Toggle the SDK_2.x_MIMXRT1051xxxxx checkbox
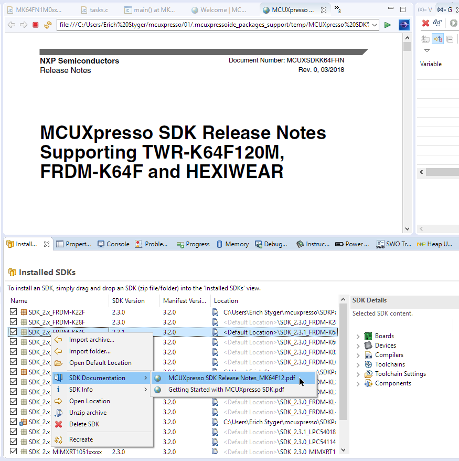Screen dimensions: 459x461 coord(14,452)
